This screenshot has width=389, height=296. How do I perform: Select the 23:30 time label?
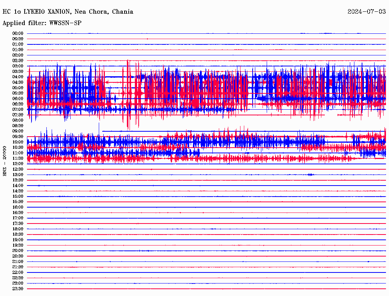pyautogui.click(x=18, y=289)
